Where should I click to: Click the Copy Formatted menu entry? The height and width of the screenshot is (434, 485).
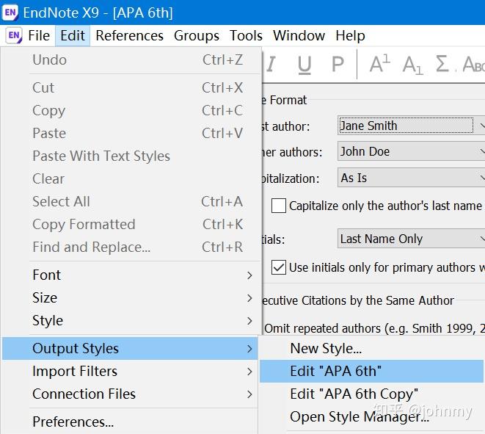(x=130, y=224)
